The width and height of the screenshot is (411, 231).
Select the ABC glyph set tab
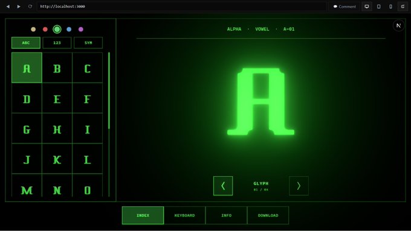pos(26,43)
